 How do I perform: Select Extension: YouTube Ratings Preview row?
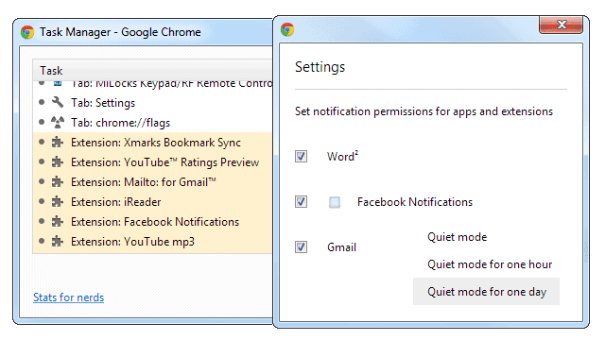pos(153,162)
